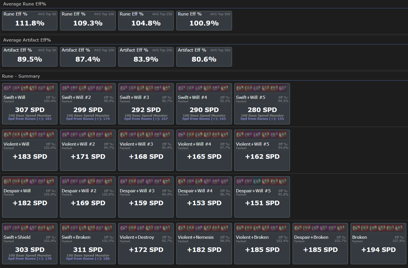Select slot 1 rune icon in Violent+Destroy card
The image size is (408, 268).
tap(124, 228)
